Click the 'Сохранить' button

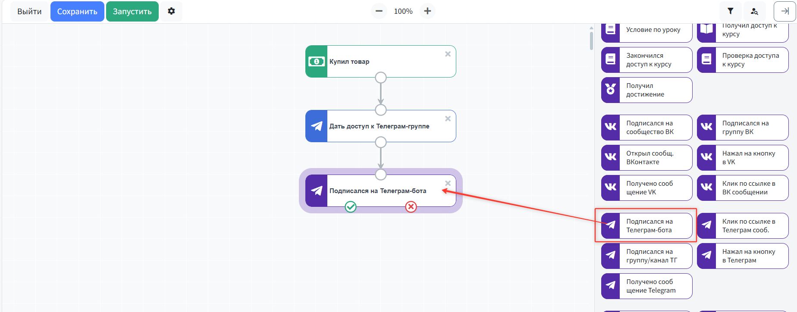(x=77, y=12)
